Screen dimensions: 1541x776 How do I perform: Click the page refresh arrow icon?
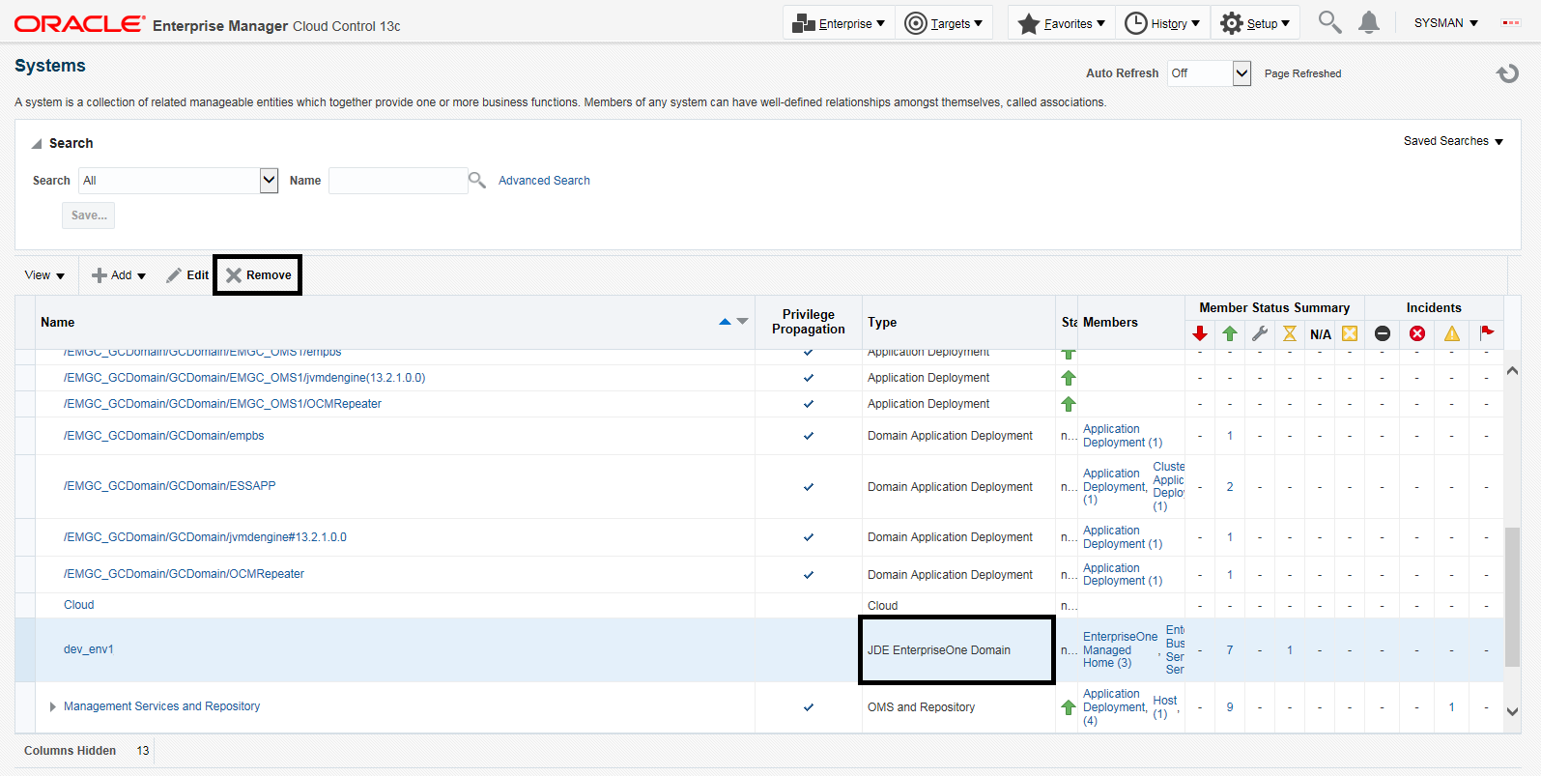point(1507,73)
